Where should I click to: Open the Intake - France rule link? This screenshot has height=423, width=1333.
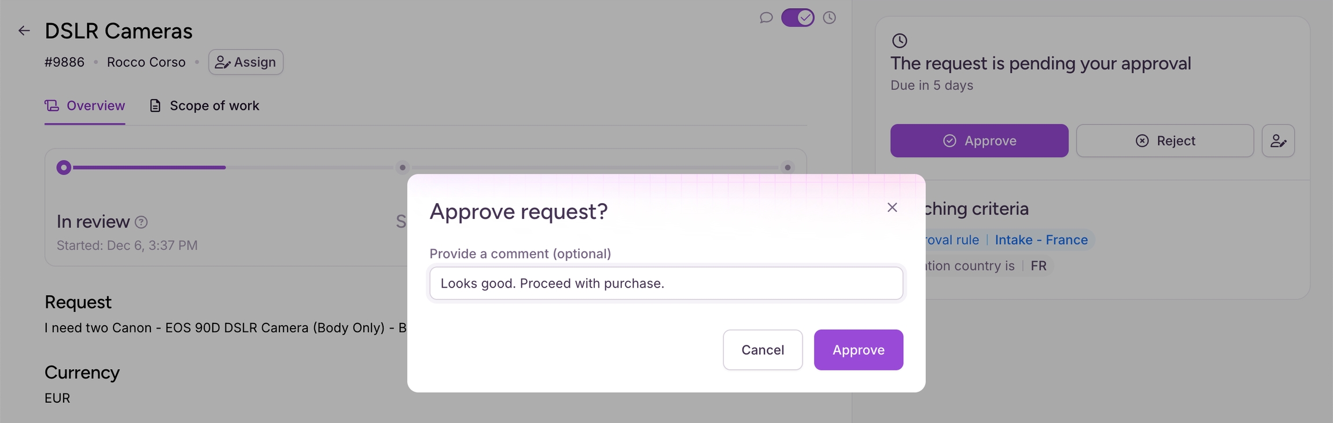(1041, 240)
